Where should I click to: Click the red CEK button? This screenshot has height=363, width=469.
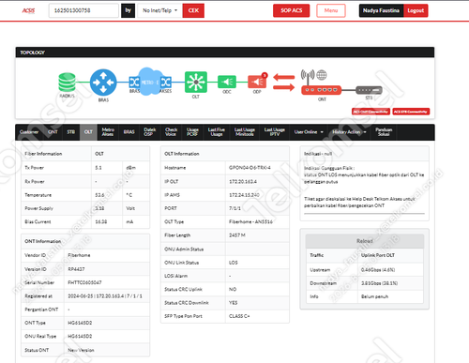click(x=193, y=10)
